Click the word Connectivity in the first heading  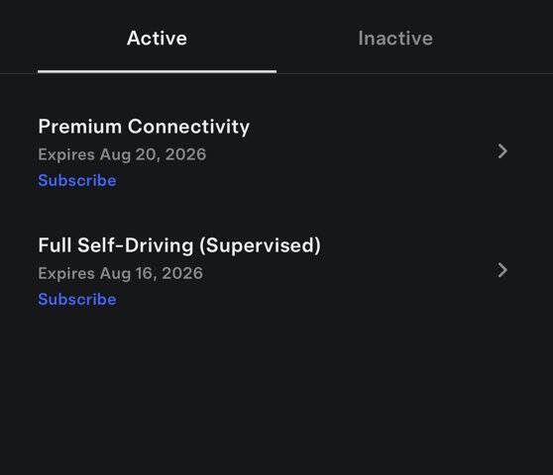pos(188,127)
